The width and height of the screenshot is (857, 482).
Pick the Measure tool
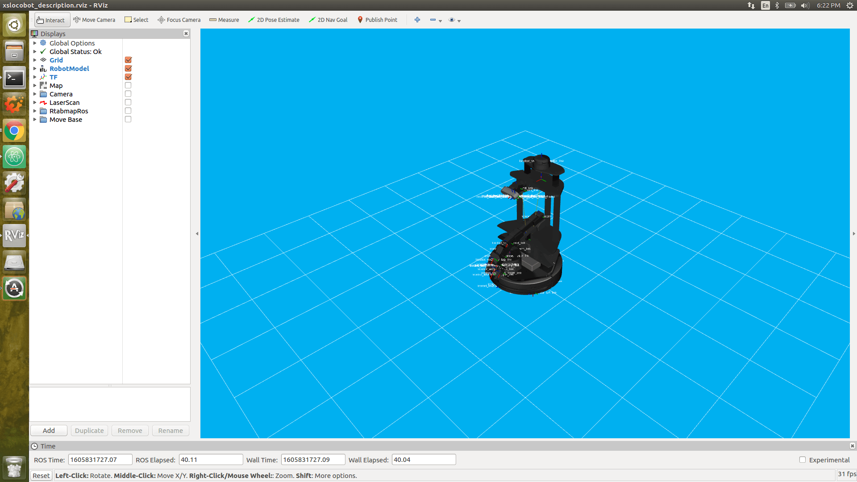(x=224, y=20)
